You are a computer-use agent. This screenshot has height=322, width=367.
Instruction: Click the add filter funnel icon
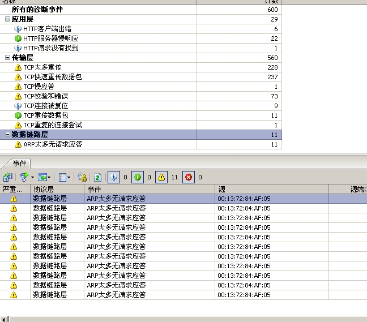point(24,177)
